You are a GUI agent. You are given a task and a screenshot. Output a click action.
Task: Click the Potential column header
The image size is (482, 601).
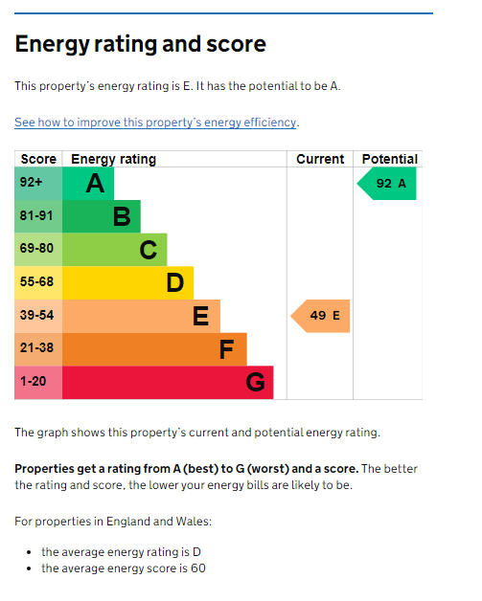[x=389, y=159]
